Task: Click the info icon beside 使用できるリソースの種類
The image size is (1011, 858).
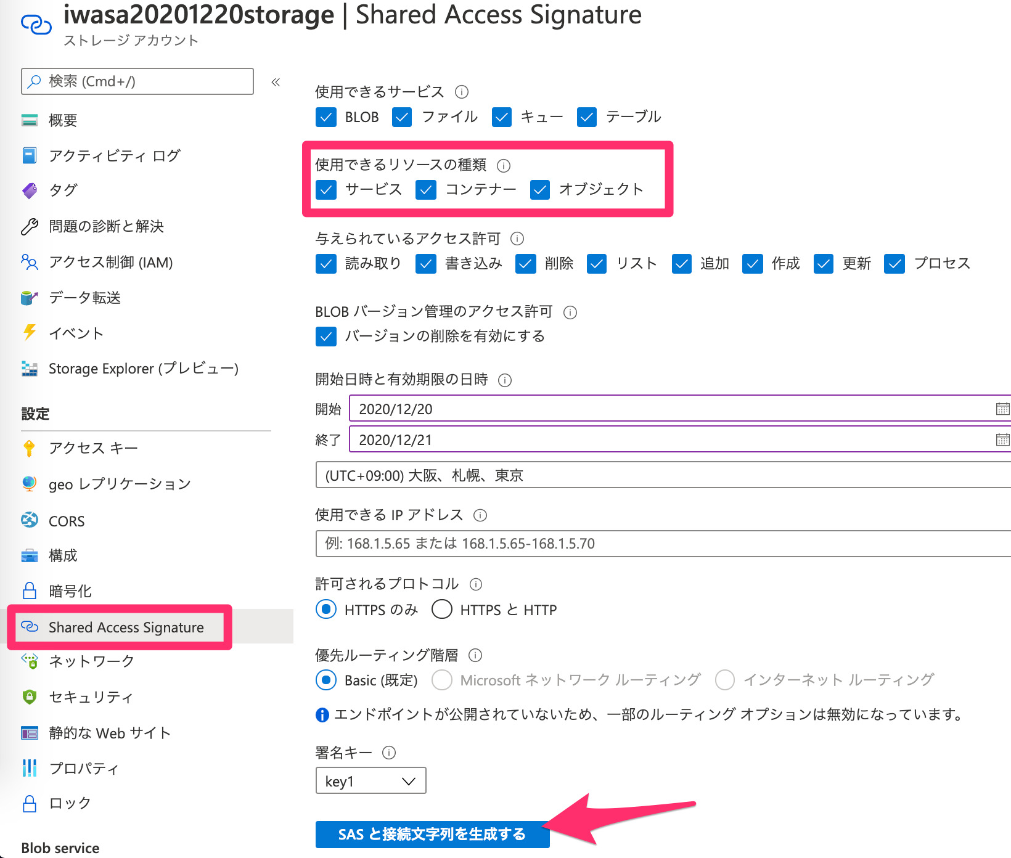Action: point(504,165)
